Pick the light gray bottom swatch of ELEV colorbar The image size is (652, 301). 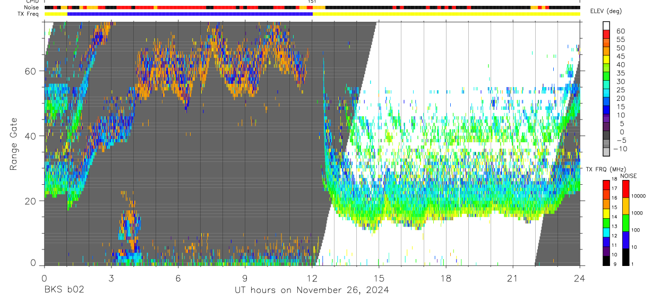click(x=606, y=152)
